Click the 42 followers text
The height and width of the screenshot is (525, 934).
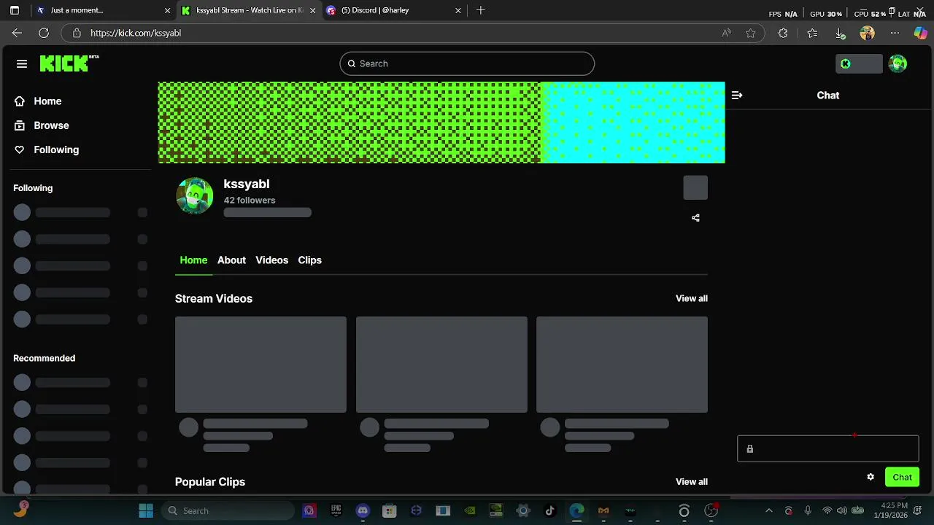tap(250, 201)
